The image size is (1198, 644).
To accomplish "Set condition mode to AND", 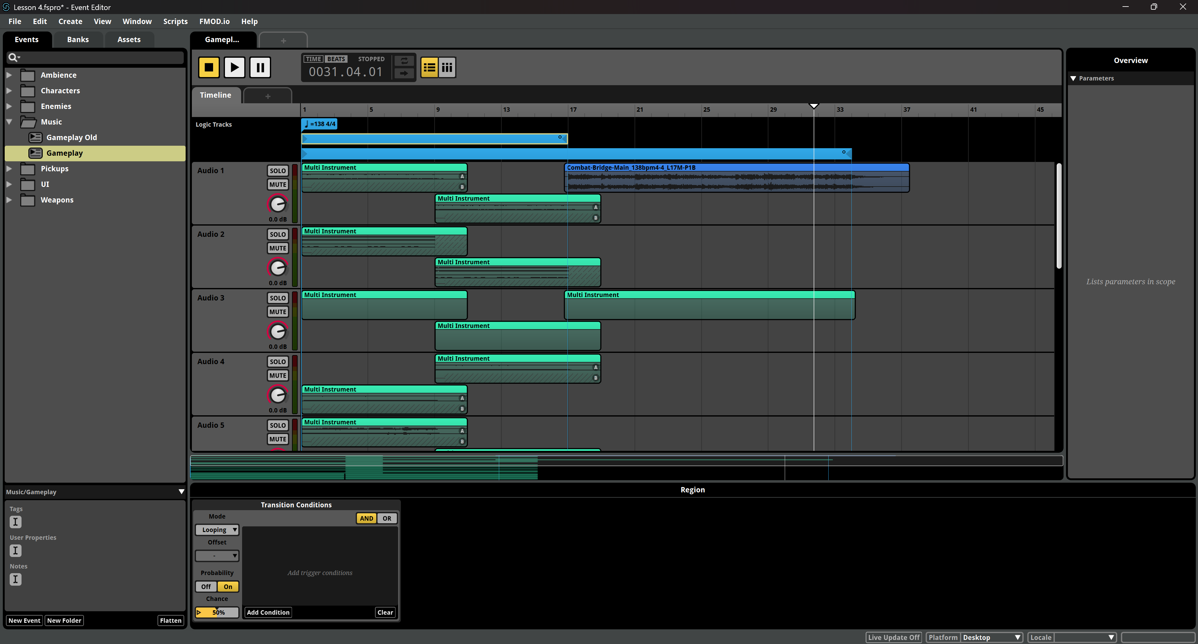I will [367, 519].
